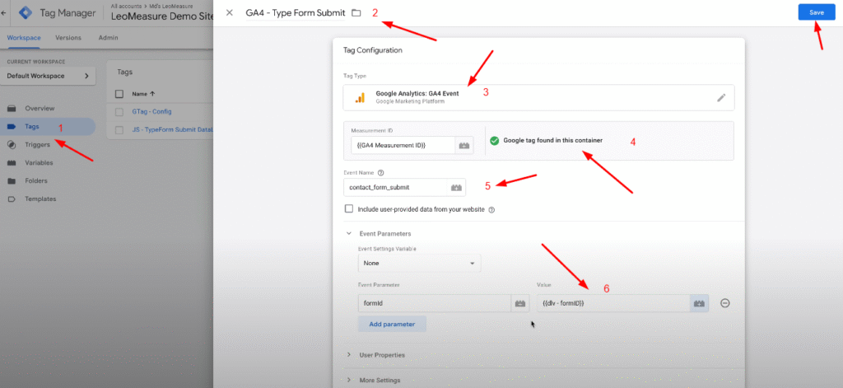Click the LeoMeasure Demo Site container name
Image resolution: width=843 pixels, height=388 pixels.
pyautogui.click(x=162, y=16)
